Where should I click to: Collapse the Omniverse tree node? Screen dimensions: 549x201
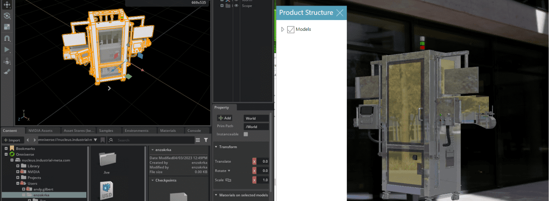click(x=7, y=154)
